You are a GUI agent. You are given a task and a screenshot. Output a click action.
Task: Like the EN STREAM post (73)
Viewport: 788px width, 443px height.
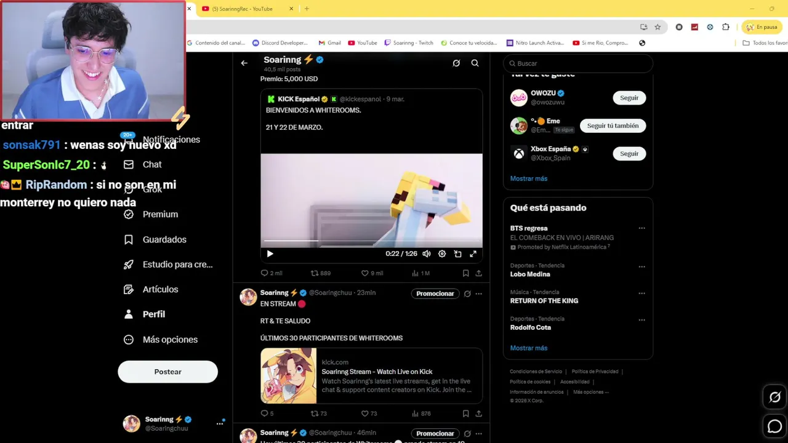click(x=369, y=413)
